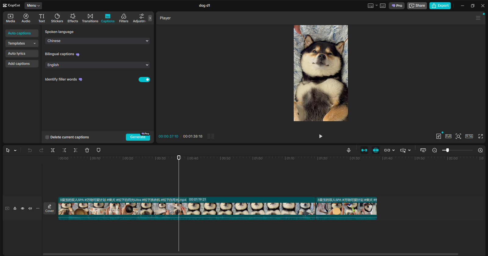Open the Stickers panel
The width and height of the screenshot is (488, 256).
click(57, 18)
